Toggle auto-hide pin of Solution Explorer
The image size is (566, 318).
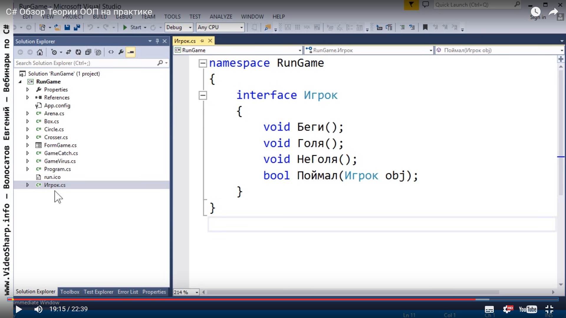pos(157,41)
